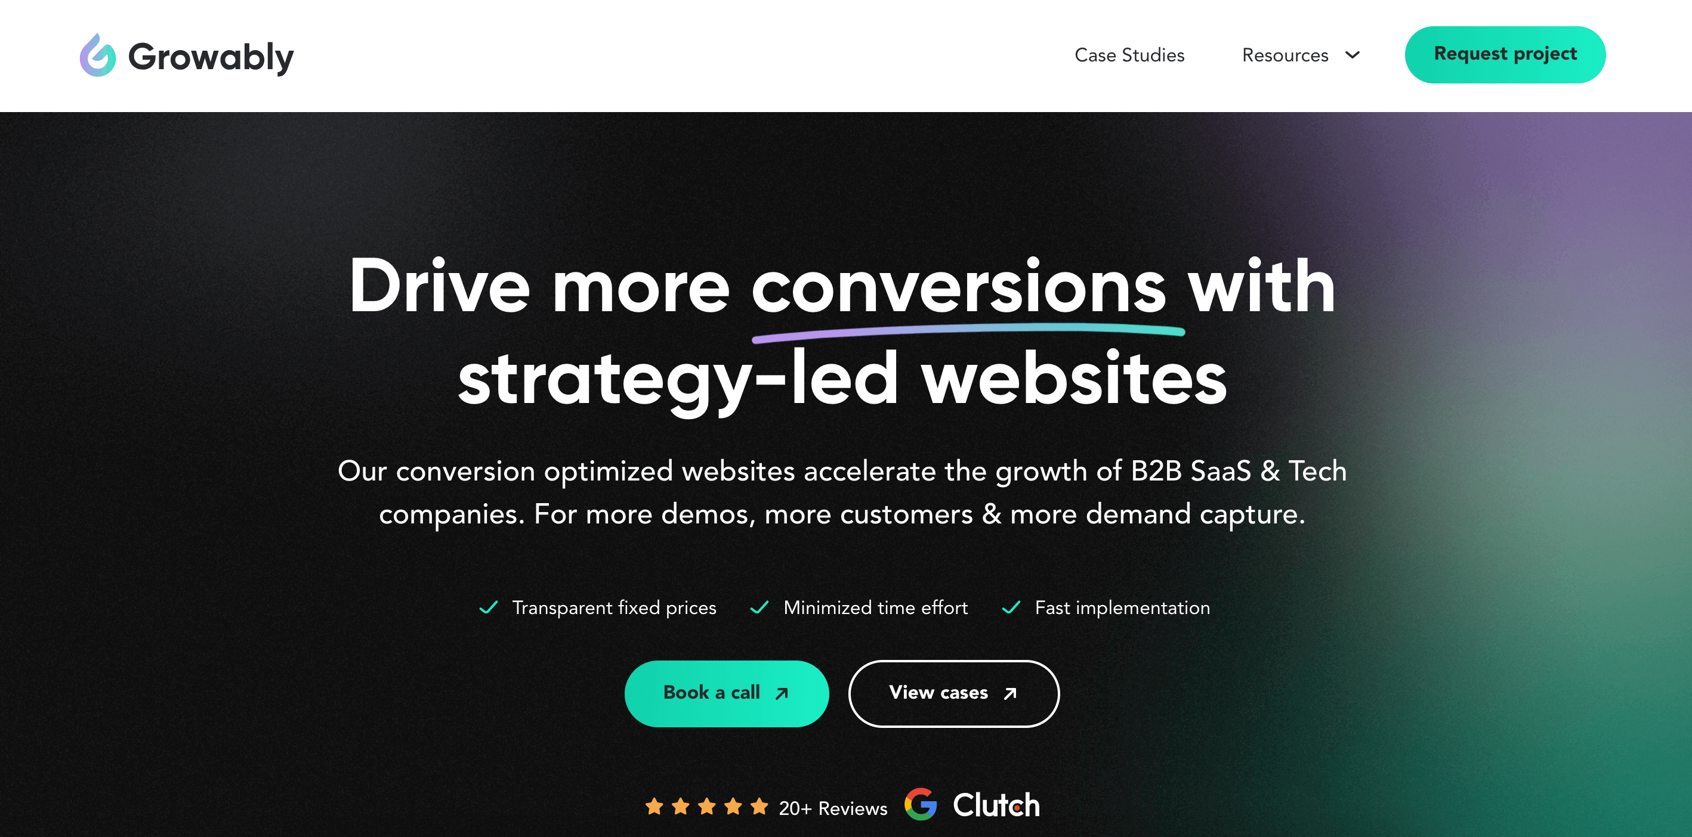Click the green checkmark next to Transparent fixed prices
Image resolution: width=1692 pixels, height=837 pixels.
point(488,607)
